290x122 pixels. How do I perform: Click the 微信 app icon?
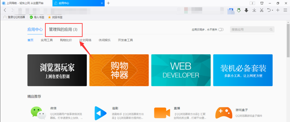coord(38,112)
